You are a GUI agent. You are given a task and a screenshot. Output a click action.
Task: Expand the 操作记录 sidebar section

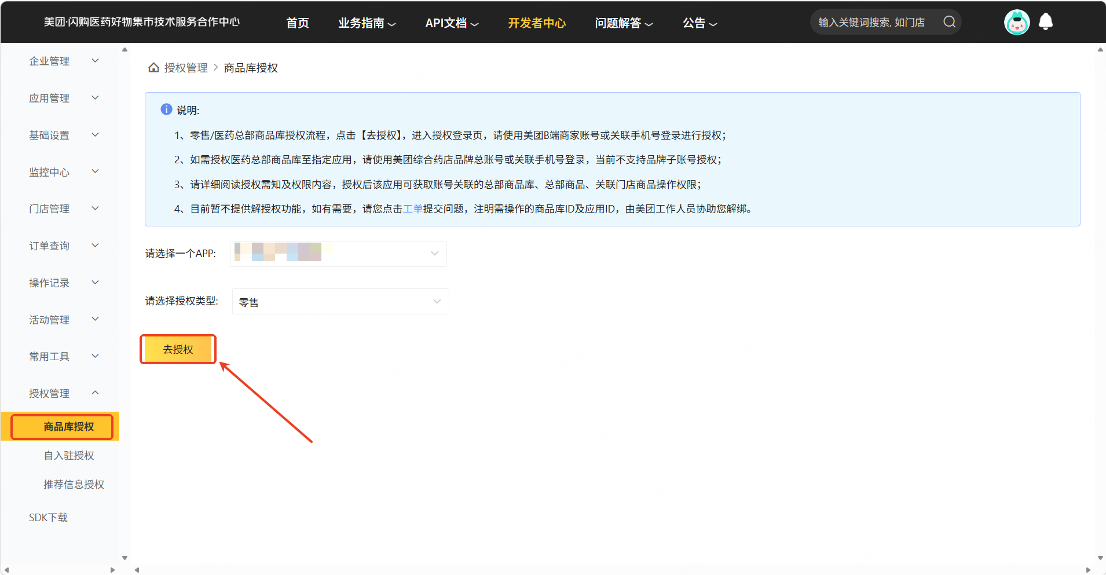coord(64,283)
